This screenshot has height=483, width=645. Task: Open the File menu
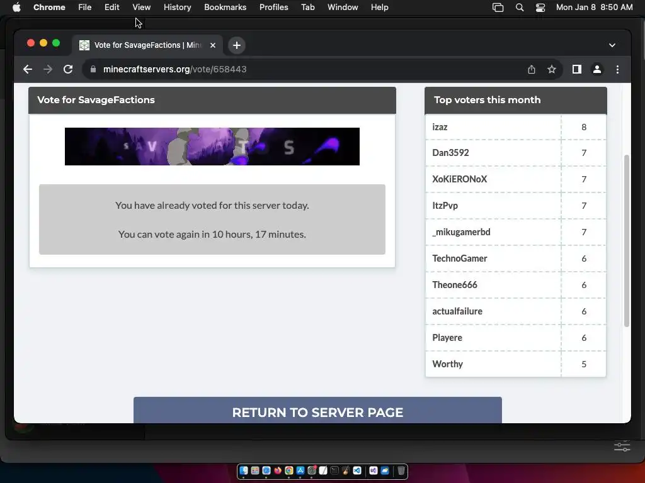coord(85,7)
